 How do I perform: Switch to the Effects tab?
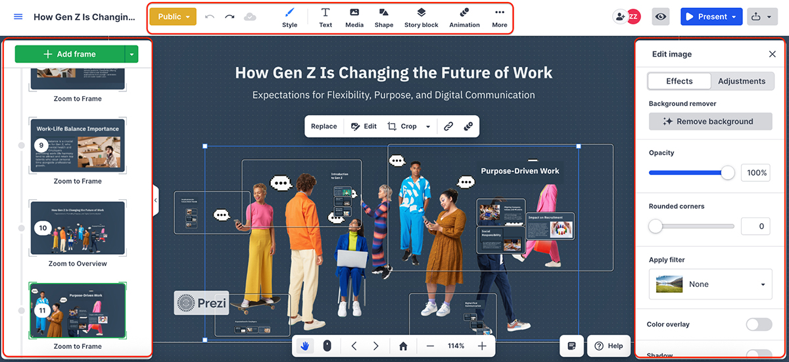click(679, 81)
